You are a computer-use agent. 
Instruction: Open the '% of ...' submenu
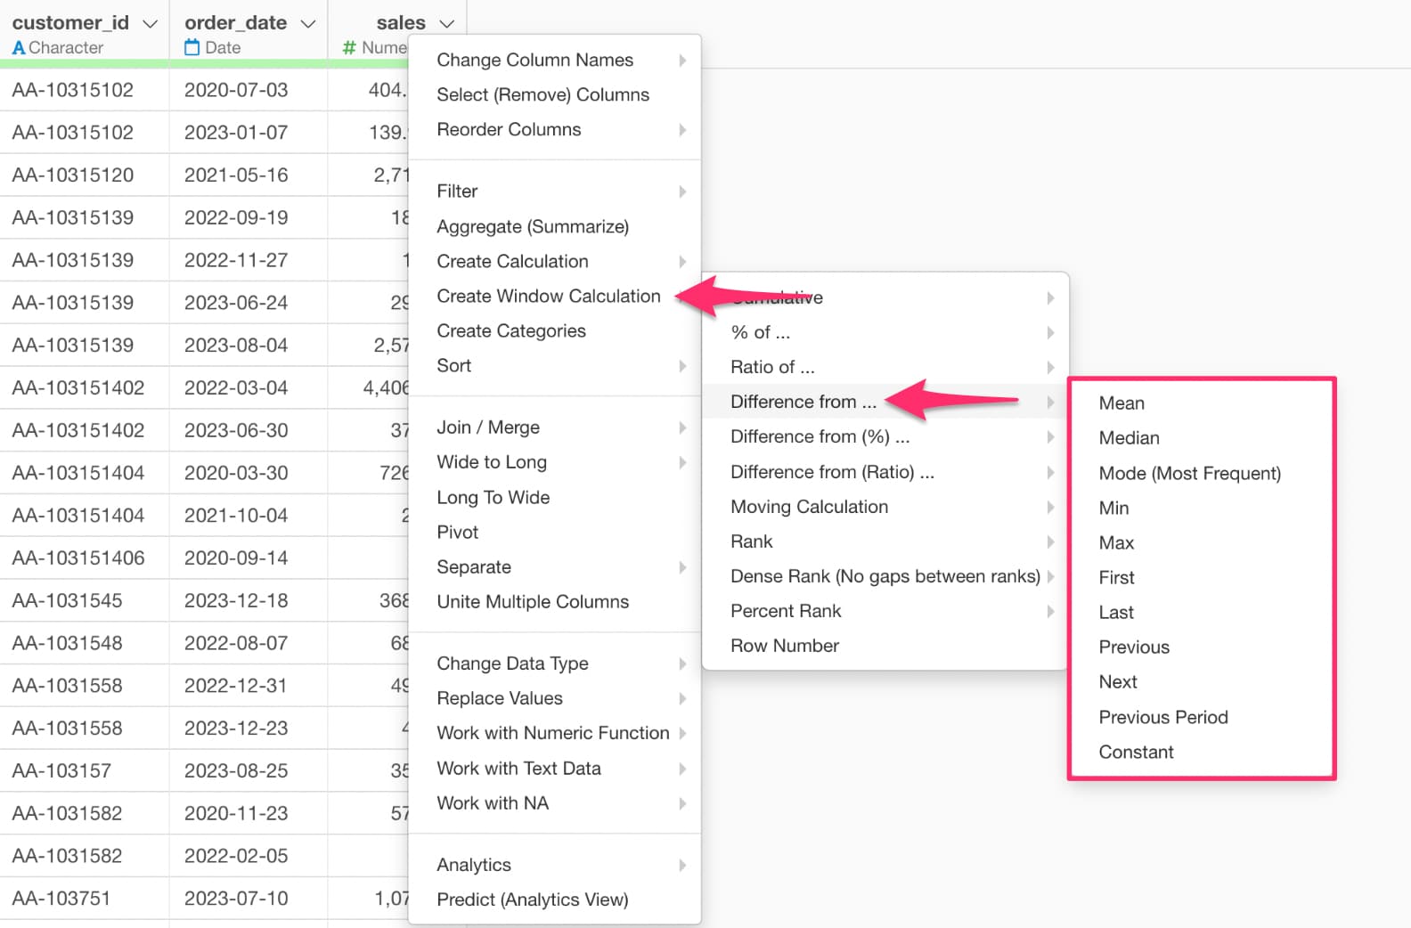tap(885, 332)
